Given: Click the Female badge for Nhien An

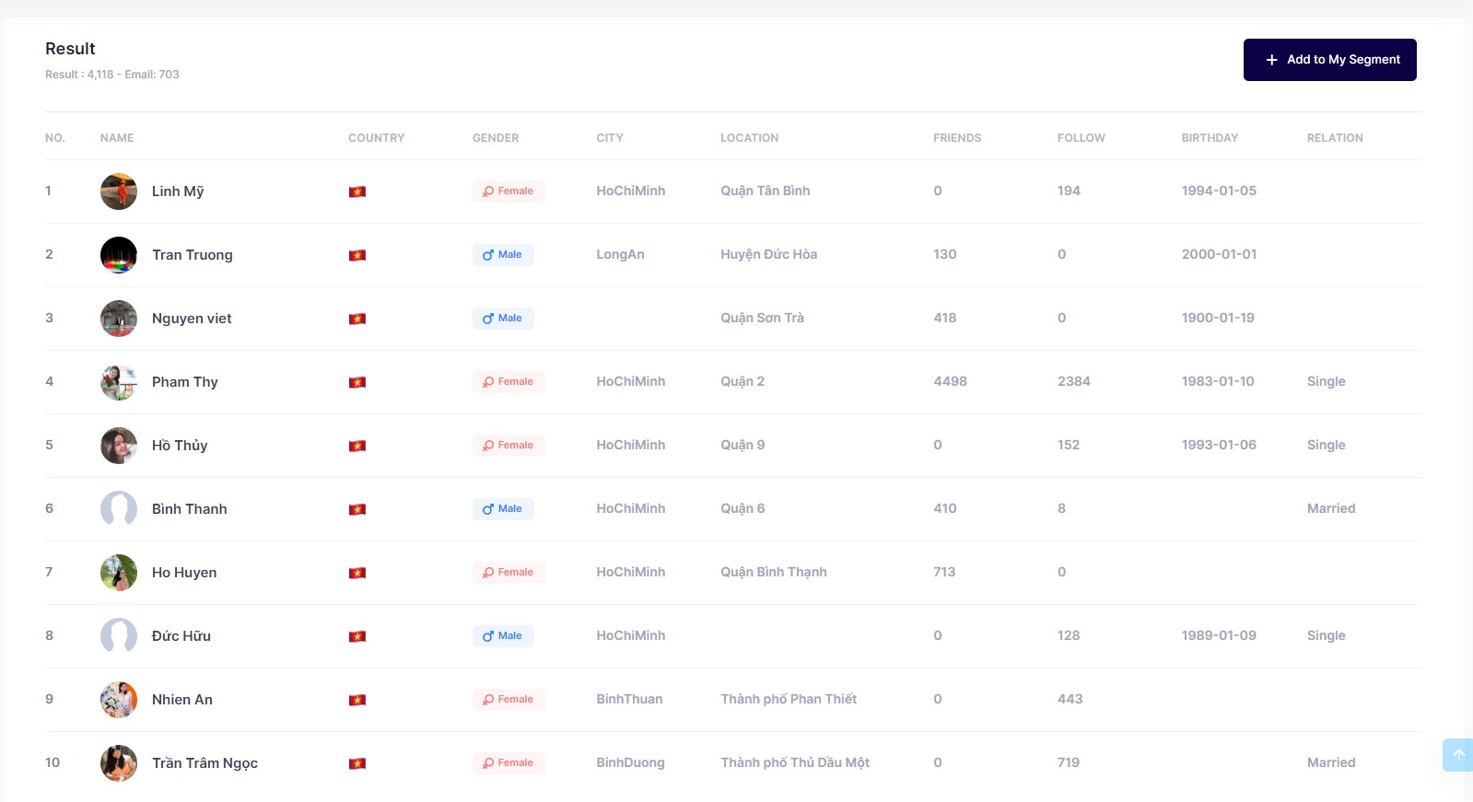Looking at the screenshot, I should (x=509, y=700).
